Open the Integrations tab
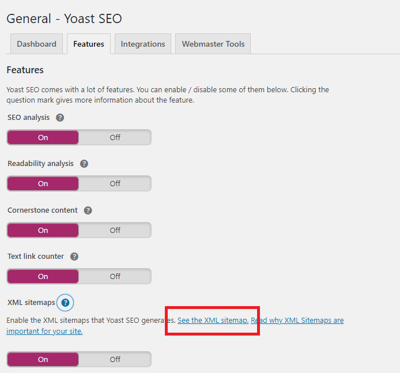Screen dimensions: 400x373 pyautogui.click(x=143, y=44)
